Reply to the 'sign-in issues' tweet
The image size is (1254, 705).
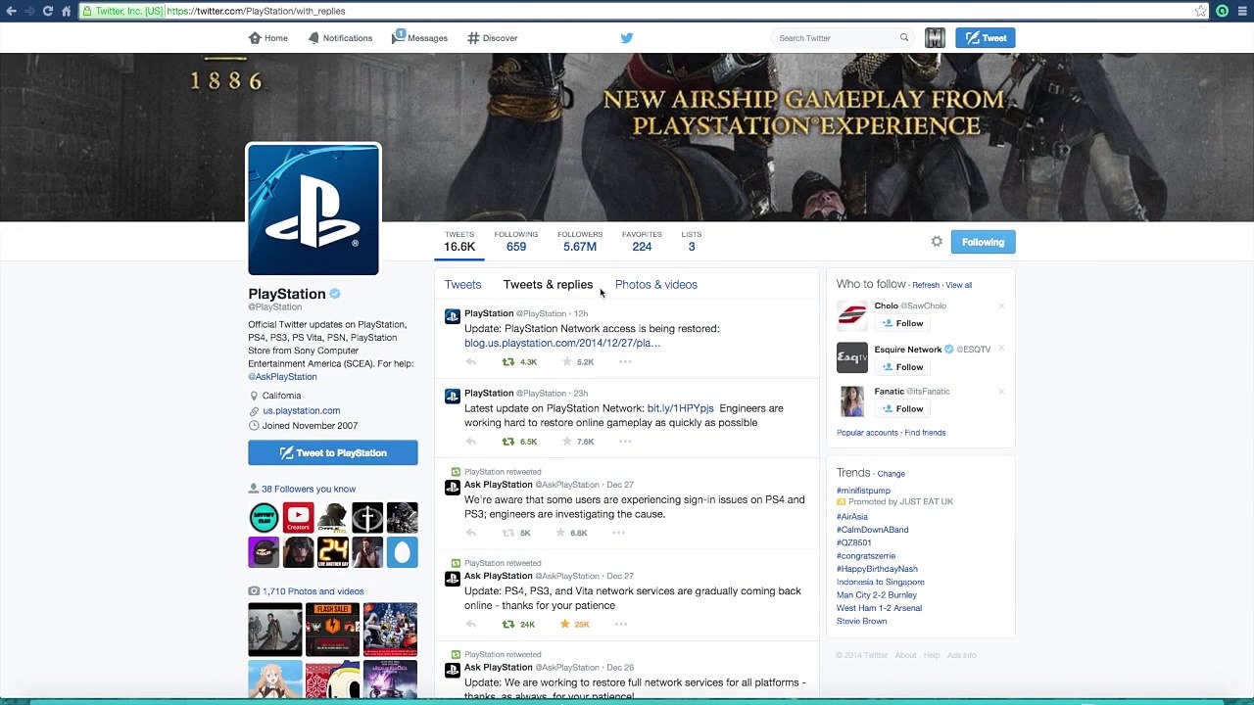click(471, 533)
